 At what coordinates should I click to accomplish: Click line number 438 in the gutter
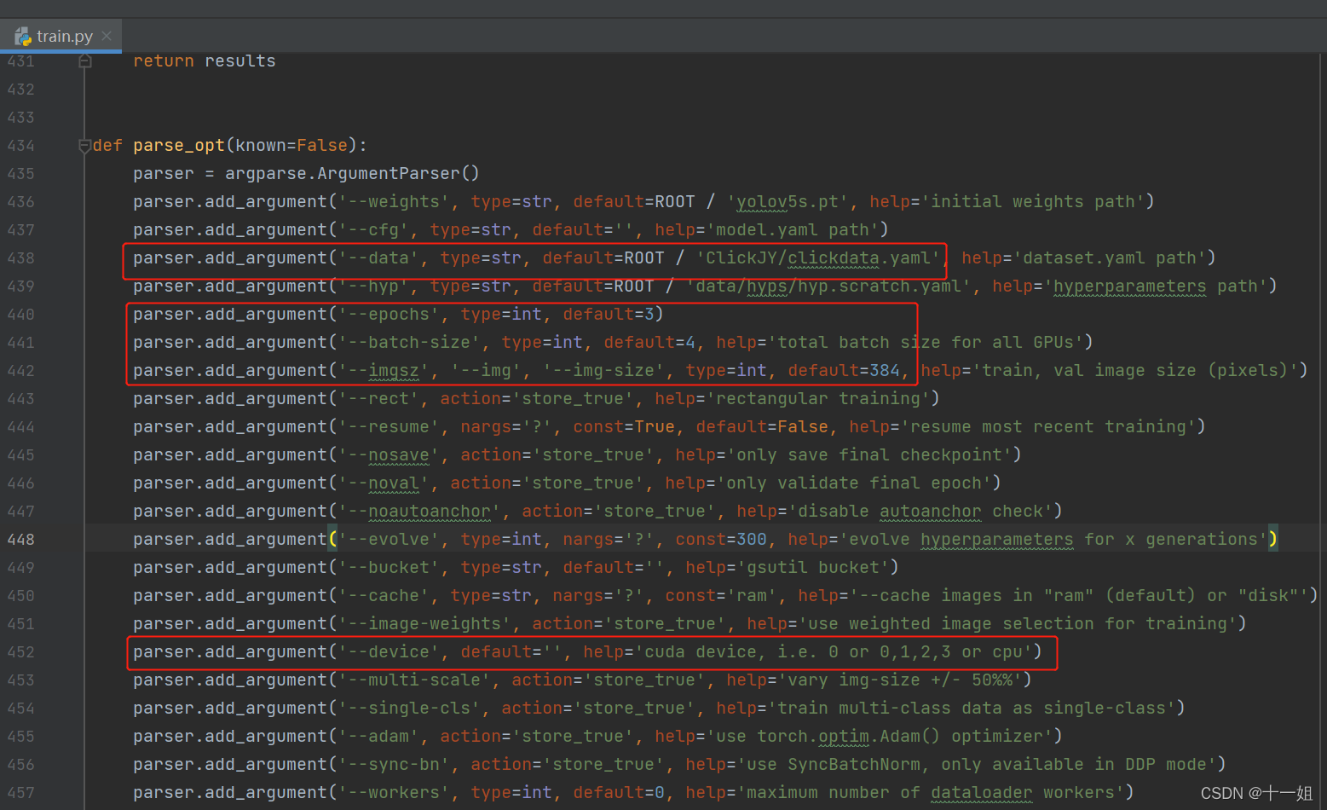coord(21,258)
